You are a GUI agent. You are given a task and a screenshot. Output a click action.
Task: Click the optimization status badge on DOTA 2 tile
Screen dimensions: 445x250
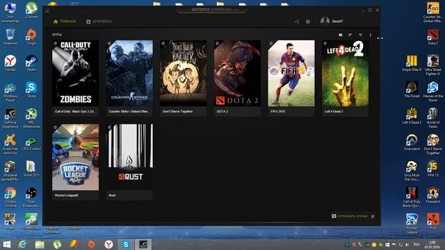tap(217, 43)
